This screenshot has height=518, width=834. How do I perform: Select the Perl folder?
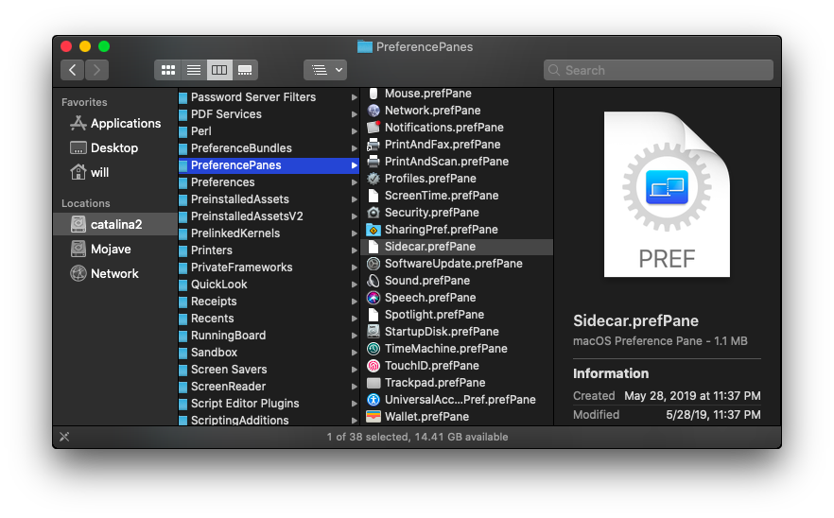tap(269, 131)
